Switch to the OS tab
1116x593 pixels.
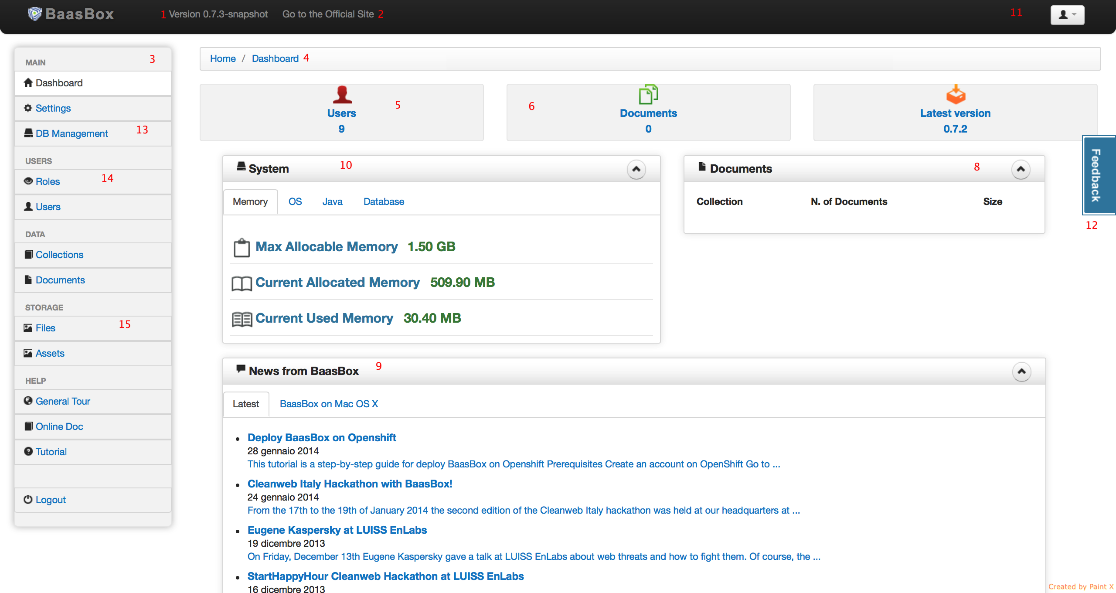295,202
